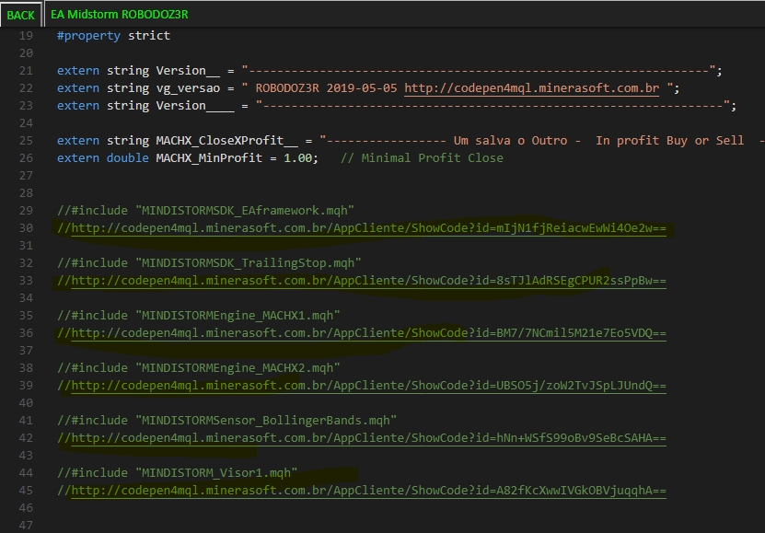Click 'ROBODOZ3R 2019-05-05' in version string
The image size is (765, 533).
click(327, 88)
